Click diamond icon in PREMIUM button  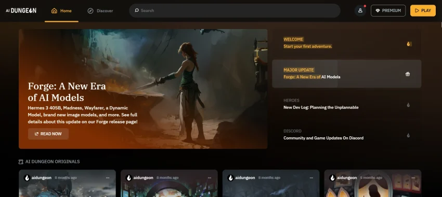coord(378,11)
